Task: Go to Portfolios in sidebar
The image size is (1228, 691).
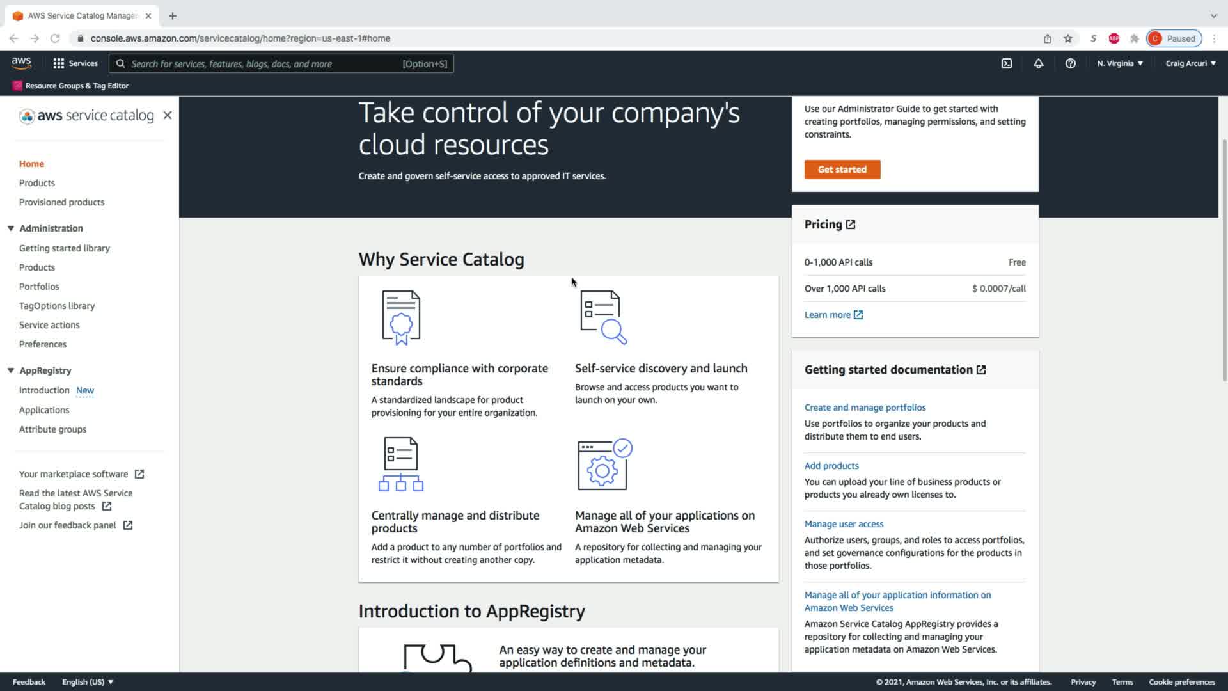Action: coord(39,287)
